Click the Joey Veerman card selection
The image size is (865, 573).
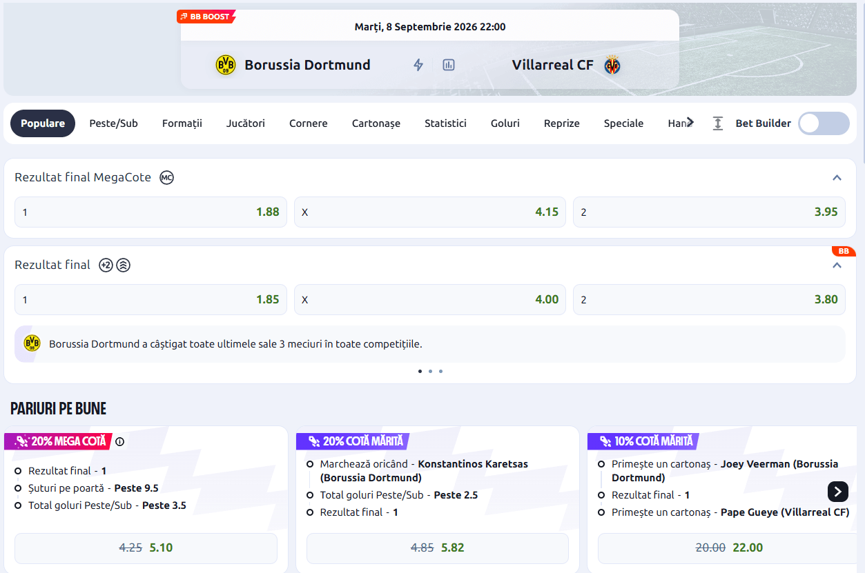point(725,471)
